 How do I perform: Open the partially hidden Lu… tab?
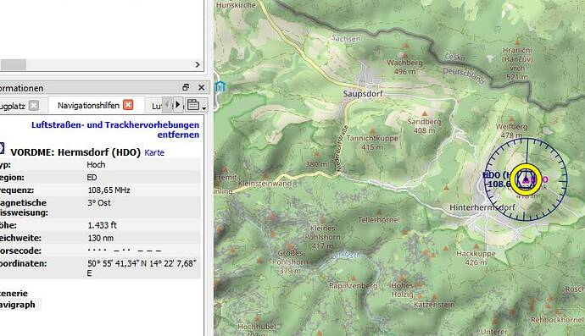pos(156,107)
